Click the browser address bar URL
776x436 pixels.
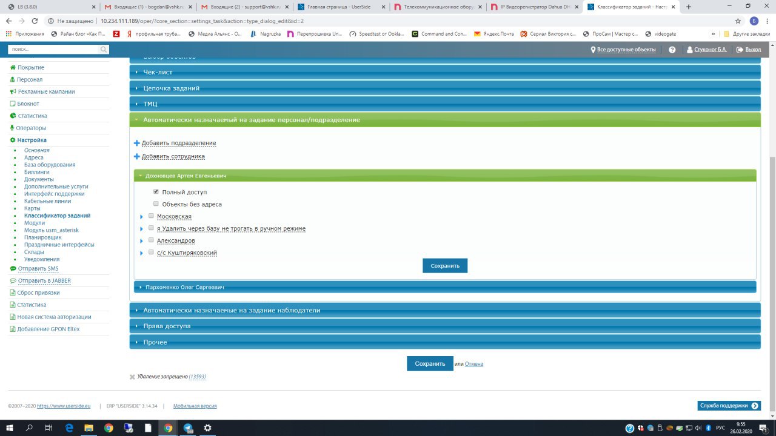click(x=202, y=21)
